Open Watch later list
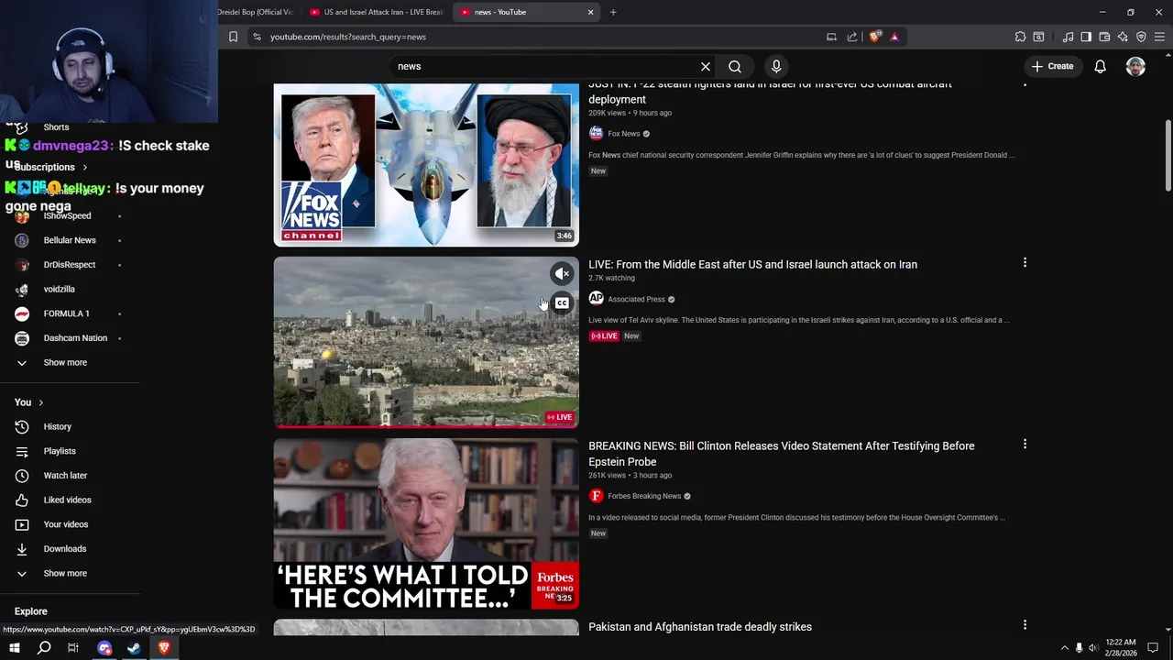The image size is (1173, 660). [65, 475]
